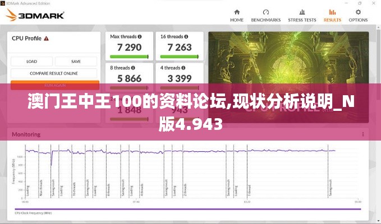The width and height of the screenshot is (381, 224).
Task: Show info for Max threads score
Action: (x=140, y=36)
